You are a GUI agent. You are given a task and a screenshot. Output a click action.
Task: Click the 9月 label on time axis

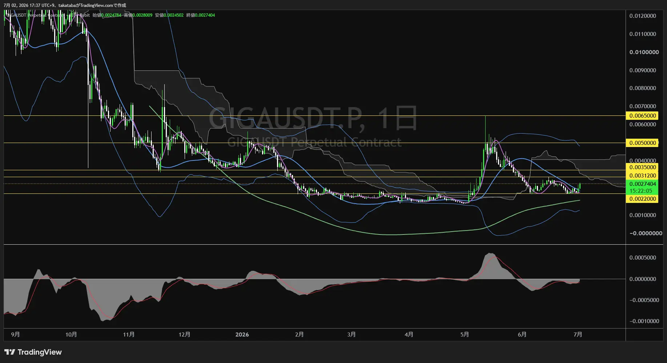click(16, 334)
